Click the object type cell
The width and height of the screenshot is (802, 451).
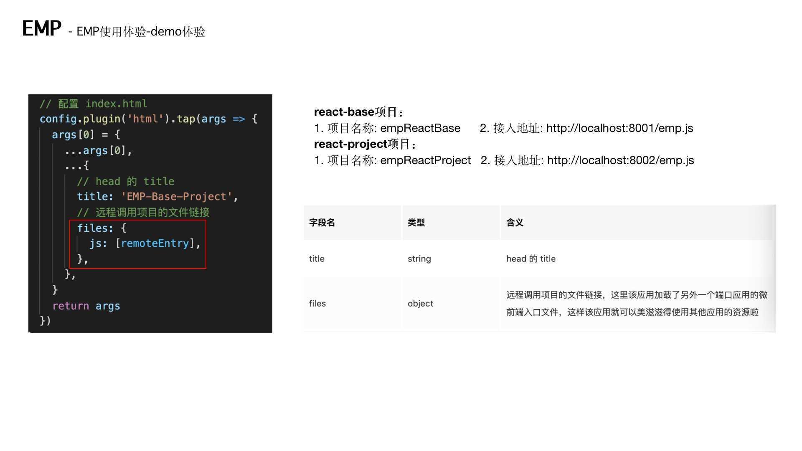pos(420,304)
